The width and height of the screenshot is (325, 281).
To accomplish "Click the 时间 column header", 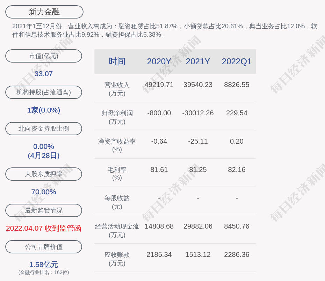I will [x=117, y=62].
